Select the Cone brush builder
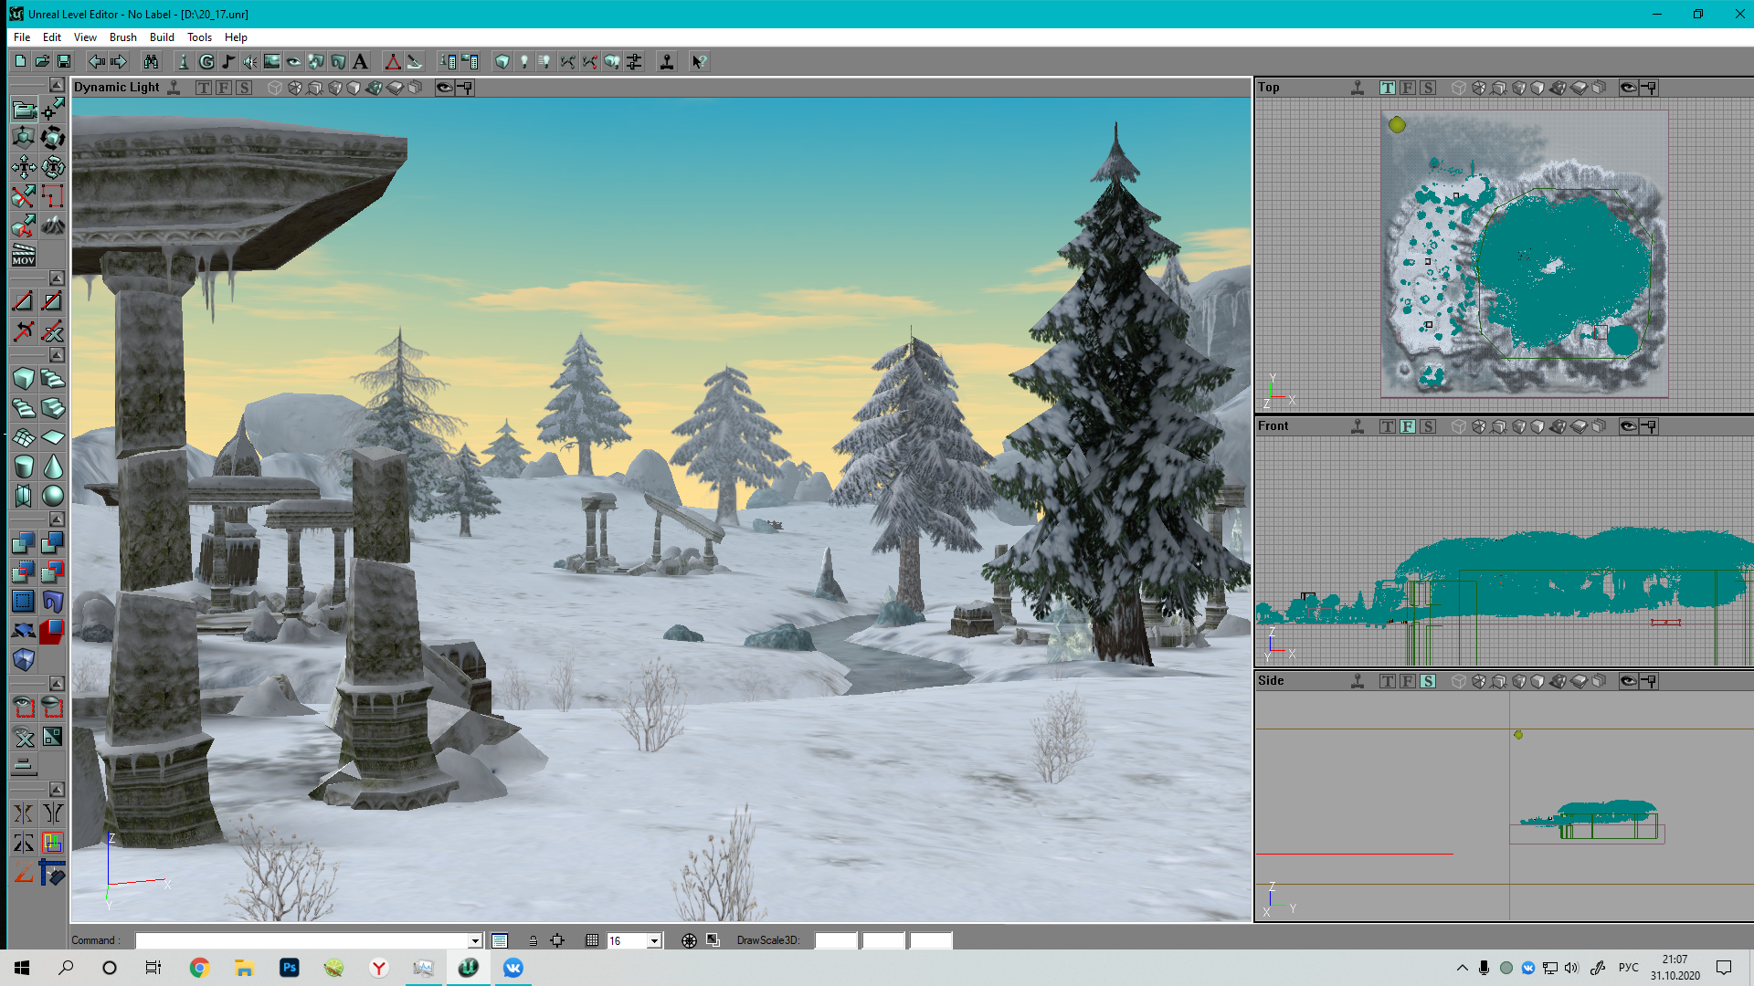Viewport: 1754px width, 986px height. pos(53,467)
